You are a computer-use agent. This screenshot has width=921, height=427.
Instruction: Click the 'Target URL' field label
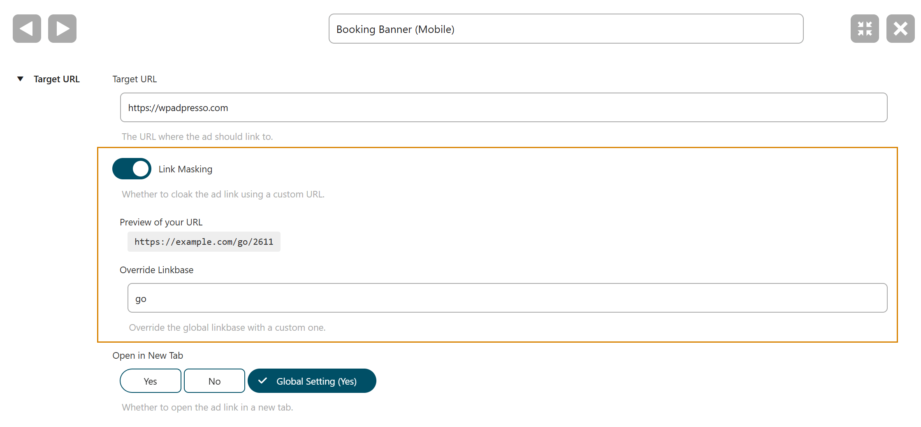pyautogui.click(x=135, y=79)
